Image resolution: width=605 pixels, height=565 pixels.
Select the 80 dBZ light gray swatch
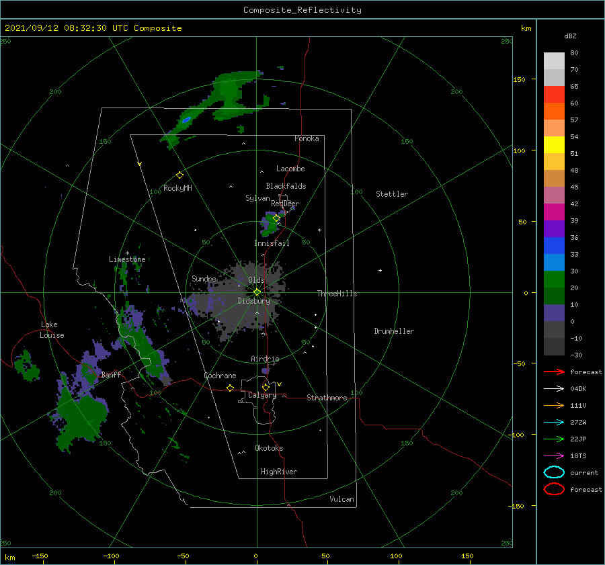click(x=554, y=60)
